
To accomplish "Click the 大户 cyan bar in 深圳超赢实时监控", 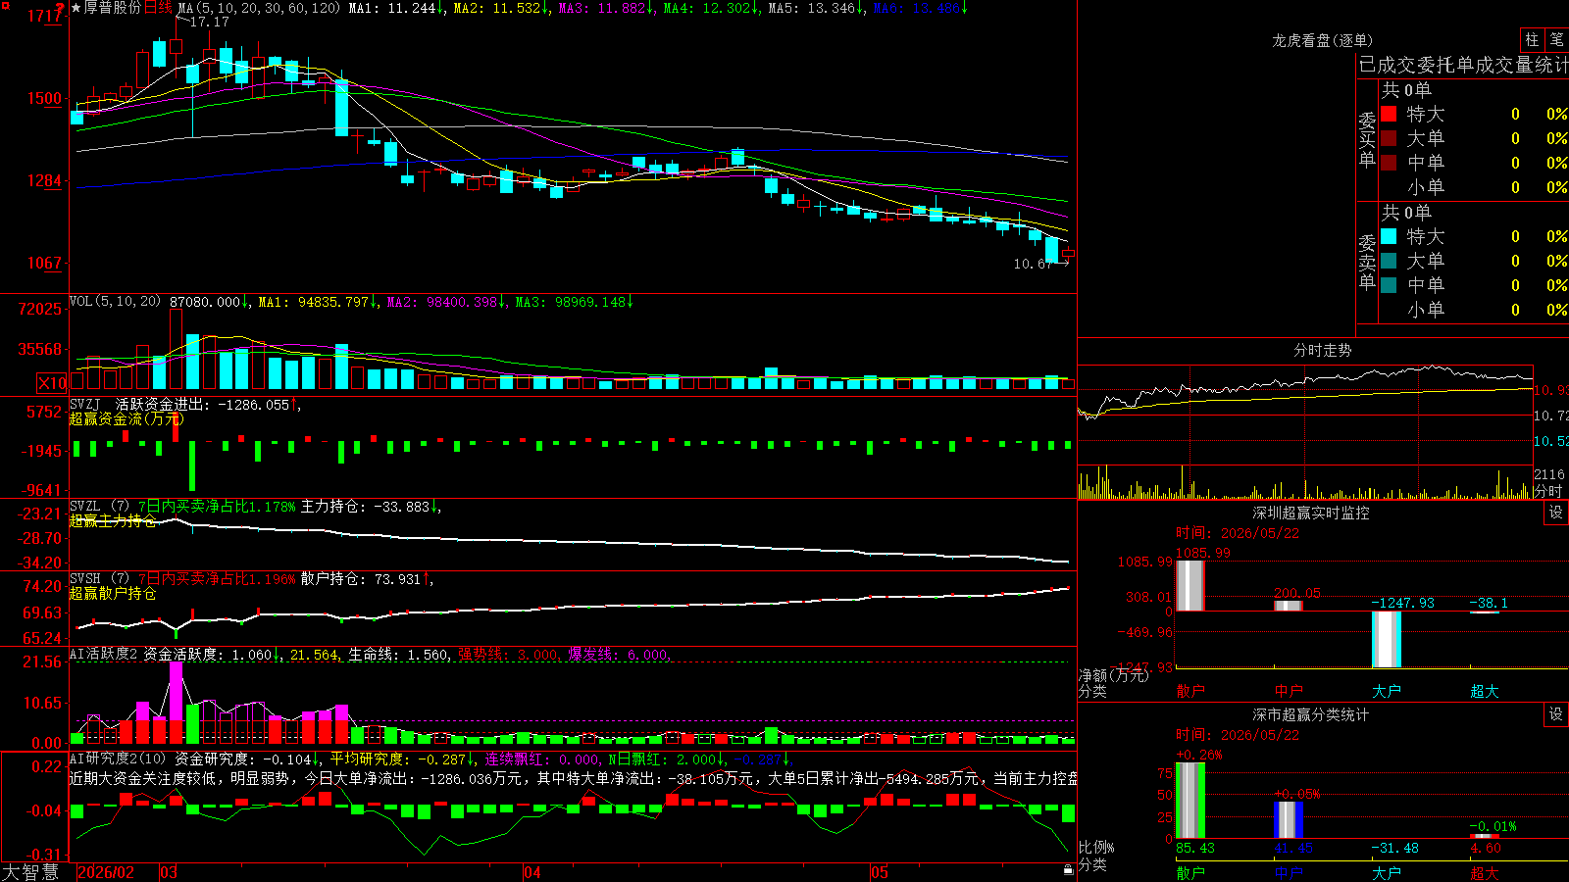I will pos(1386,639).
